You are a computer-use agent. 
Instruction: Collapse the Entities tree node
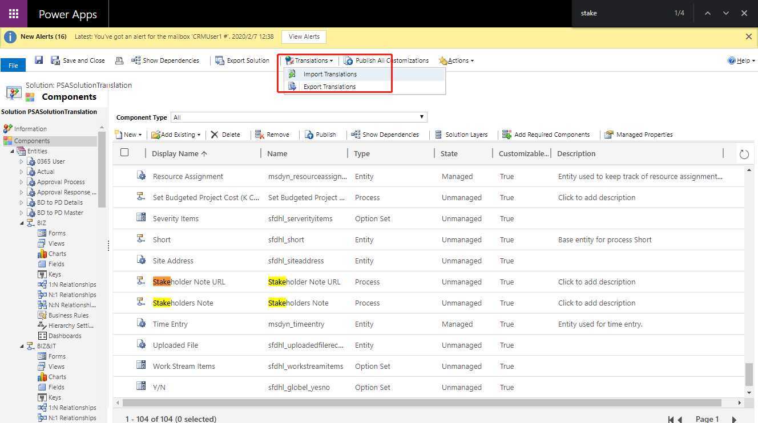point(13,151)
